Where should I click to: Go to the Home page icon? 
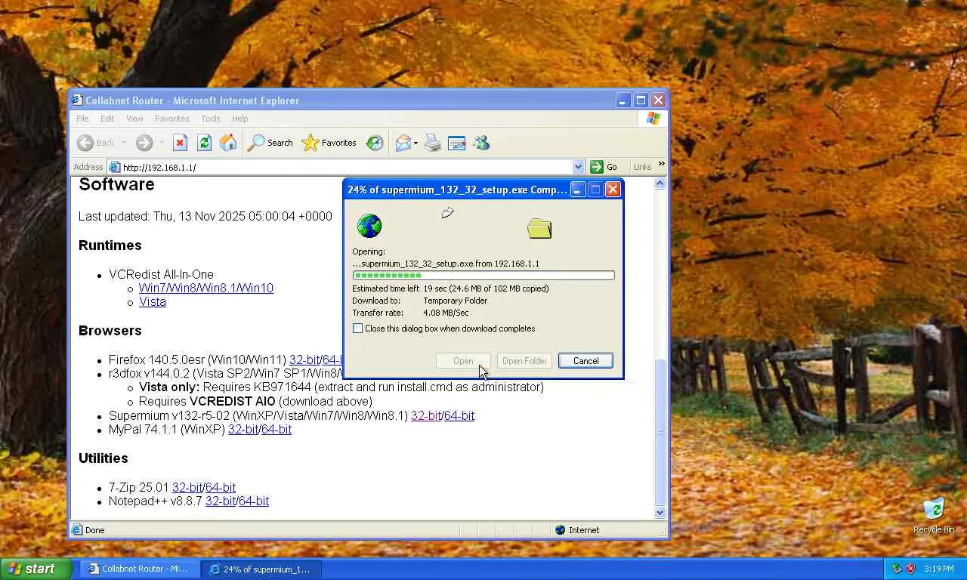click(228, 143)
